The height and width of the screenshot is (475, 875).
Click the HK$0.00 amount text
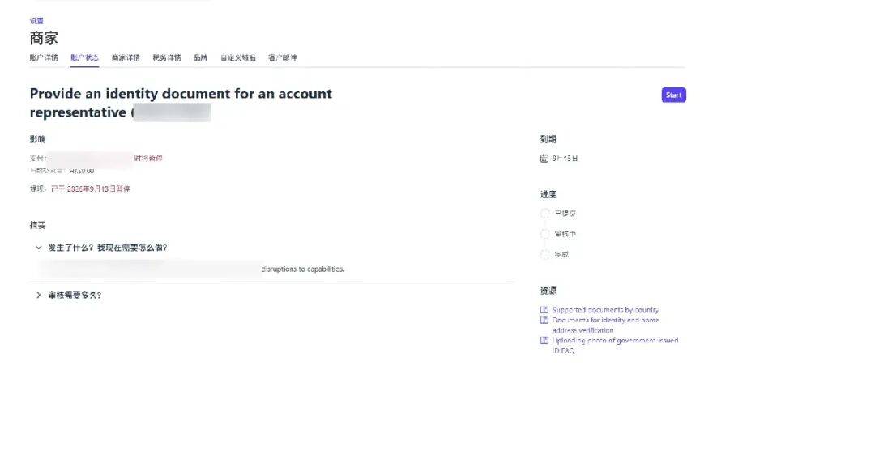tap(82, 171)
